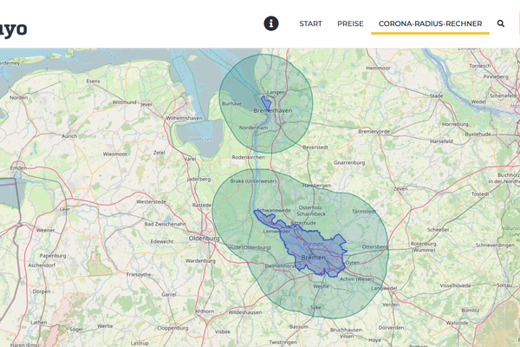Click the Bremervörde town label

point(374,132)
